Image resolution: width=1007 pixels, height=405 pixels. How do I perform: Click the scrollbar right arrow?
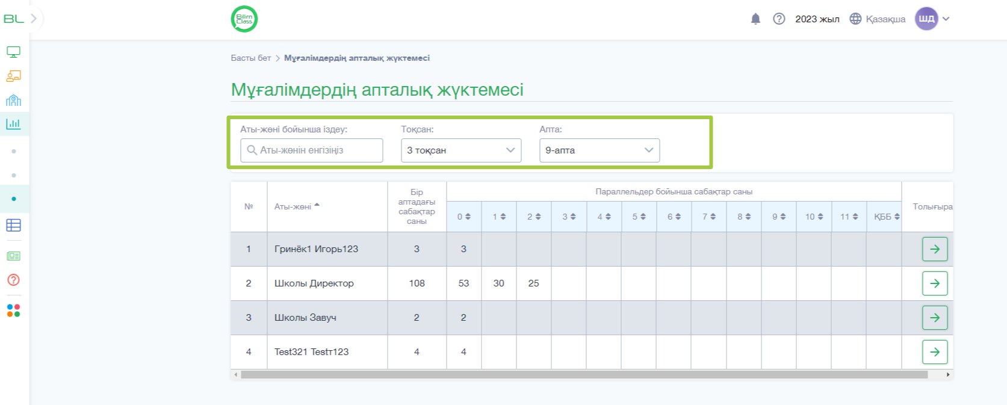coord(949,374)
